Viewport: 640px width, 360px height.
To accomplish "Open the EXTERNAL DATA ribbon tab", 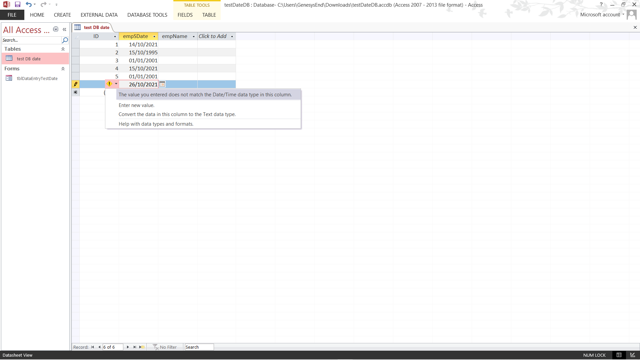I will [x=99, y=15].
